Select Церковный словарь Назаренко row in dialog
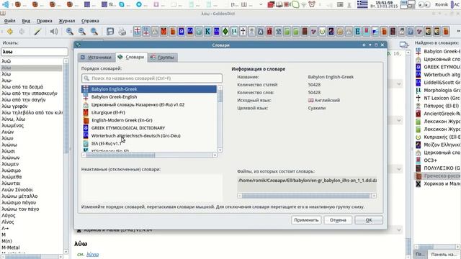This screenshot has height=259, width=461. [149, 104]
